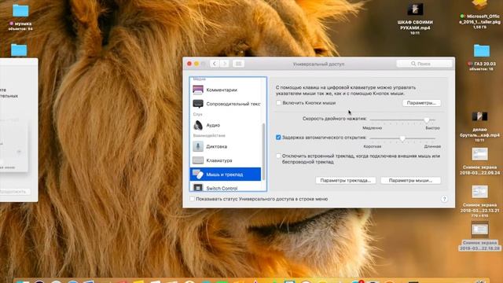Viewport: 503px width, 283px height.
Task: Click the Клавиатура keyboard icon
Action: pos(198,160)
